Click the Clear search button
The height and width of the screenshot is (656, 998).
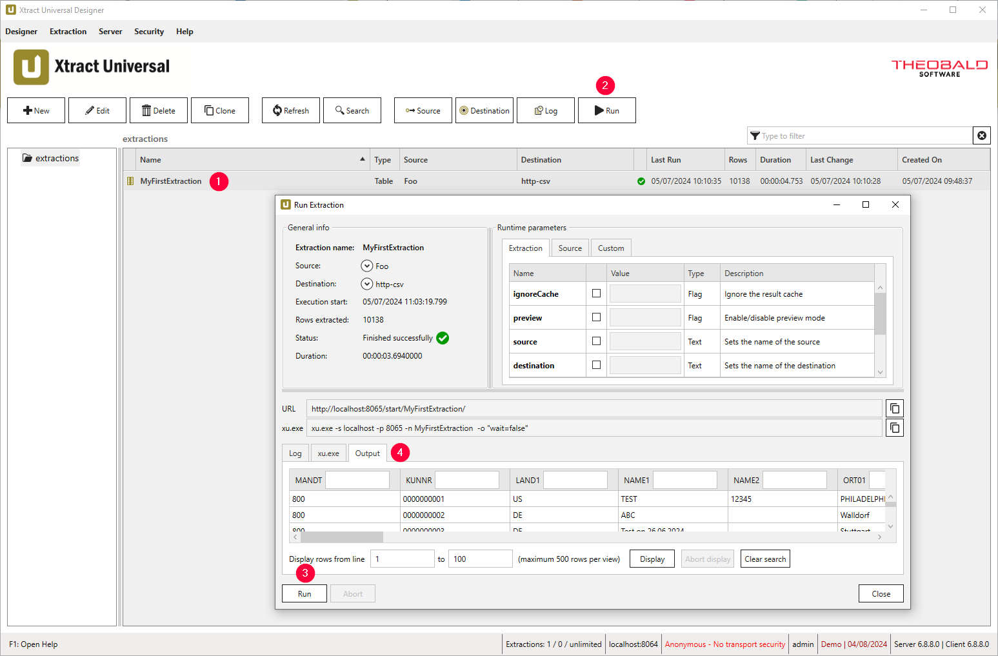click(766, 559)
